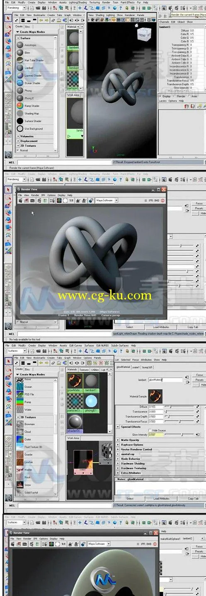Click the Load Attributes button beside Copy Tab
This screenshot has width=206, height=596.
161,498
